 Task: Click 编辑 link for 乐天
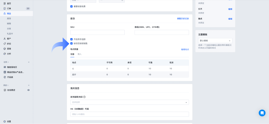(x=230, y=9)
